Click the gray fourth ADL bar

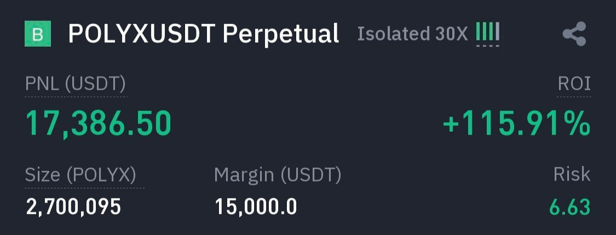pyautogui.click(x=497, y=32)
